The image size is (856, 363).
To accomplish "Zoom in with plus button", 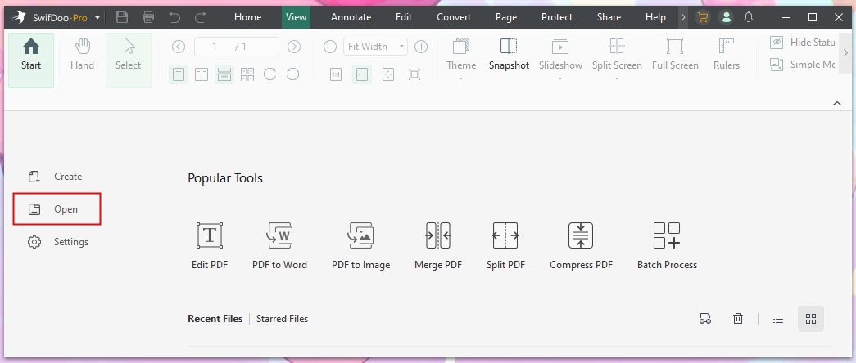I will pyautogui.click(x=421, y=47).
